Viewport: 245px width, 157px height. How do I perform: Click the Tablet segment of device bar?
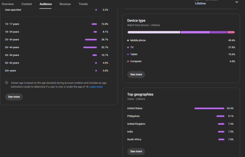pos(219,32)
